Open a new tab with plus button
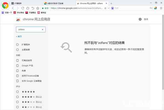This screenshot has height=110, width=164. pos(111,4)
